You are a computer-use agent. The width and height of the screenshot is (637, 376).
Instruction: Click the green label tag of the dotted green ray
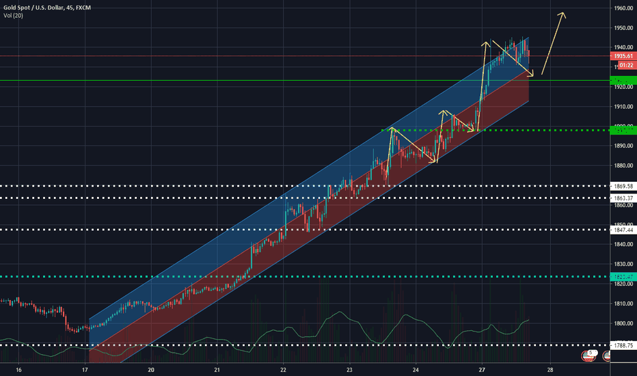(623, 131)
